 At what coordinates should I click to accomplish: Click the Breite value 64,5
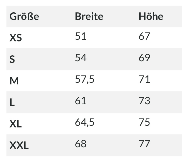tap(84, 122)
